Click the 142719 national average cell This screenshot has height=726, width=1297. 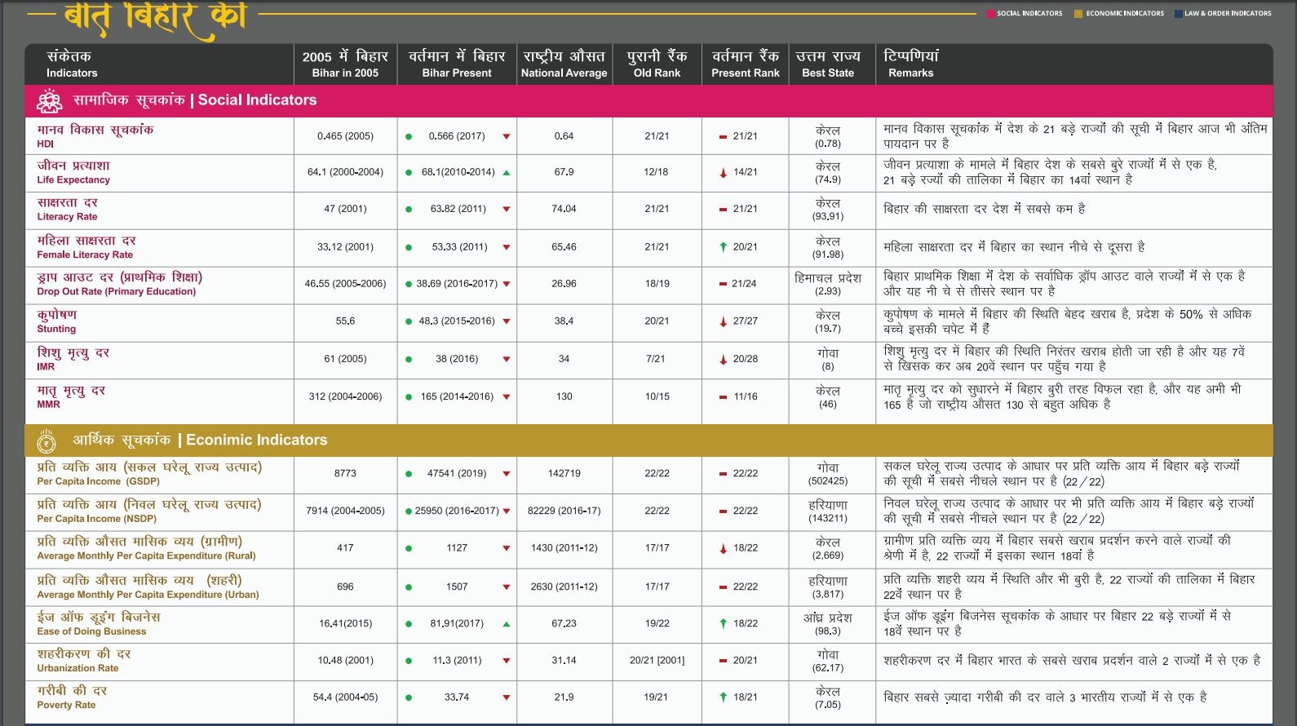[x=564, y=473]
